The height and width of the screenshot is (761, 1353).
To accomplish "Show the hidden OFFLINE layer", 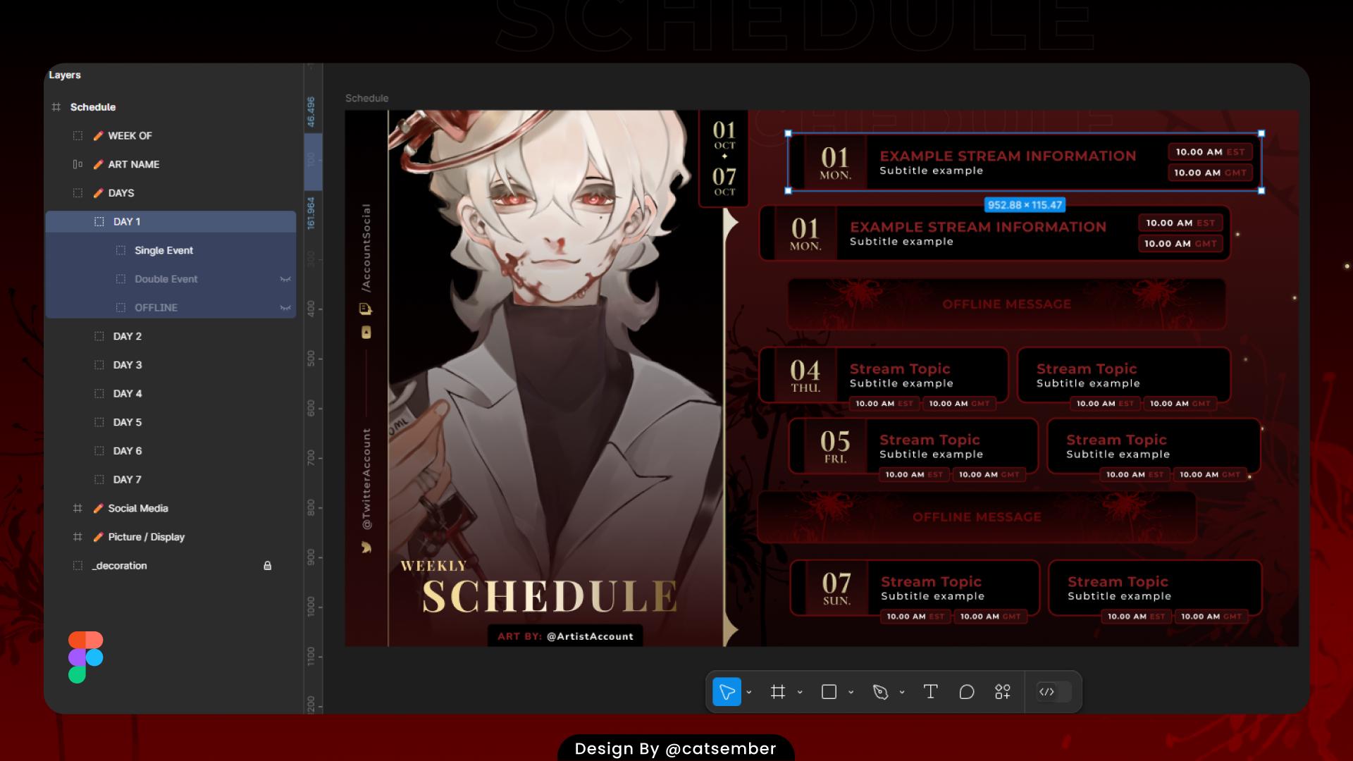I will (285, 307).
